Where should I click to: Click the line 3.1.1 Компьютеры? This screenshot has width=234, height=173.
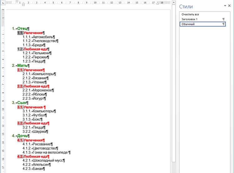(x=39, y=111)
